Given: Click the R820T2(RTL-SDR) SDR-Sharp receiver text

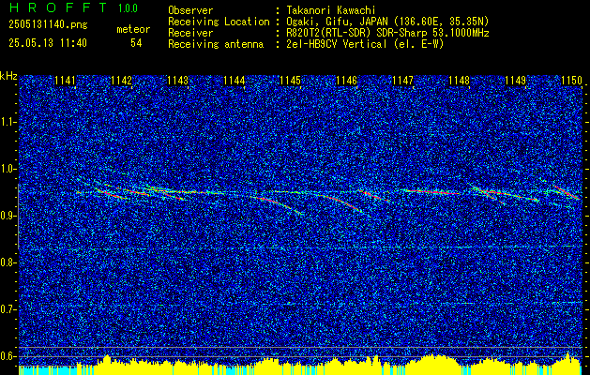Looking at the screenshot, I should pos(387,33).
